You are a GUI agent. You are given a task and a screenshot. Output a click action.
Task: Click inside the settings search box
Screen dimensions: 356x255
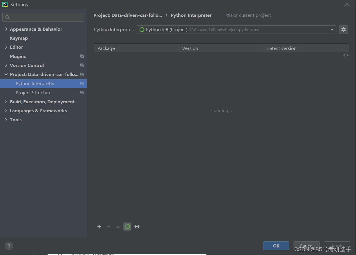[x=44, y=17]
